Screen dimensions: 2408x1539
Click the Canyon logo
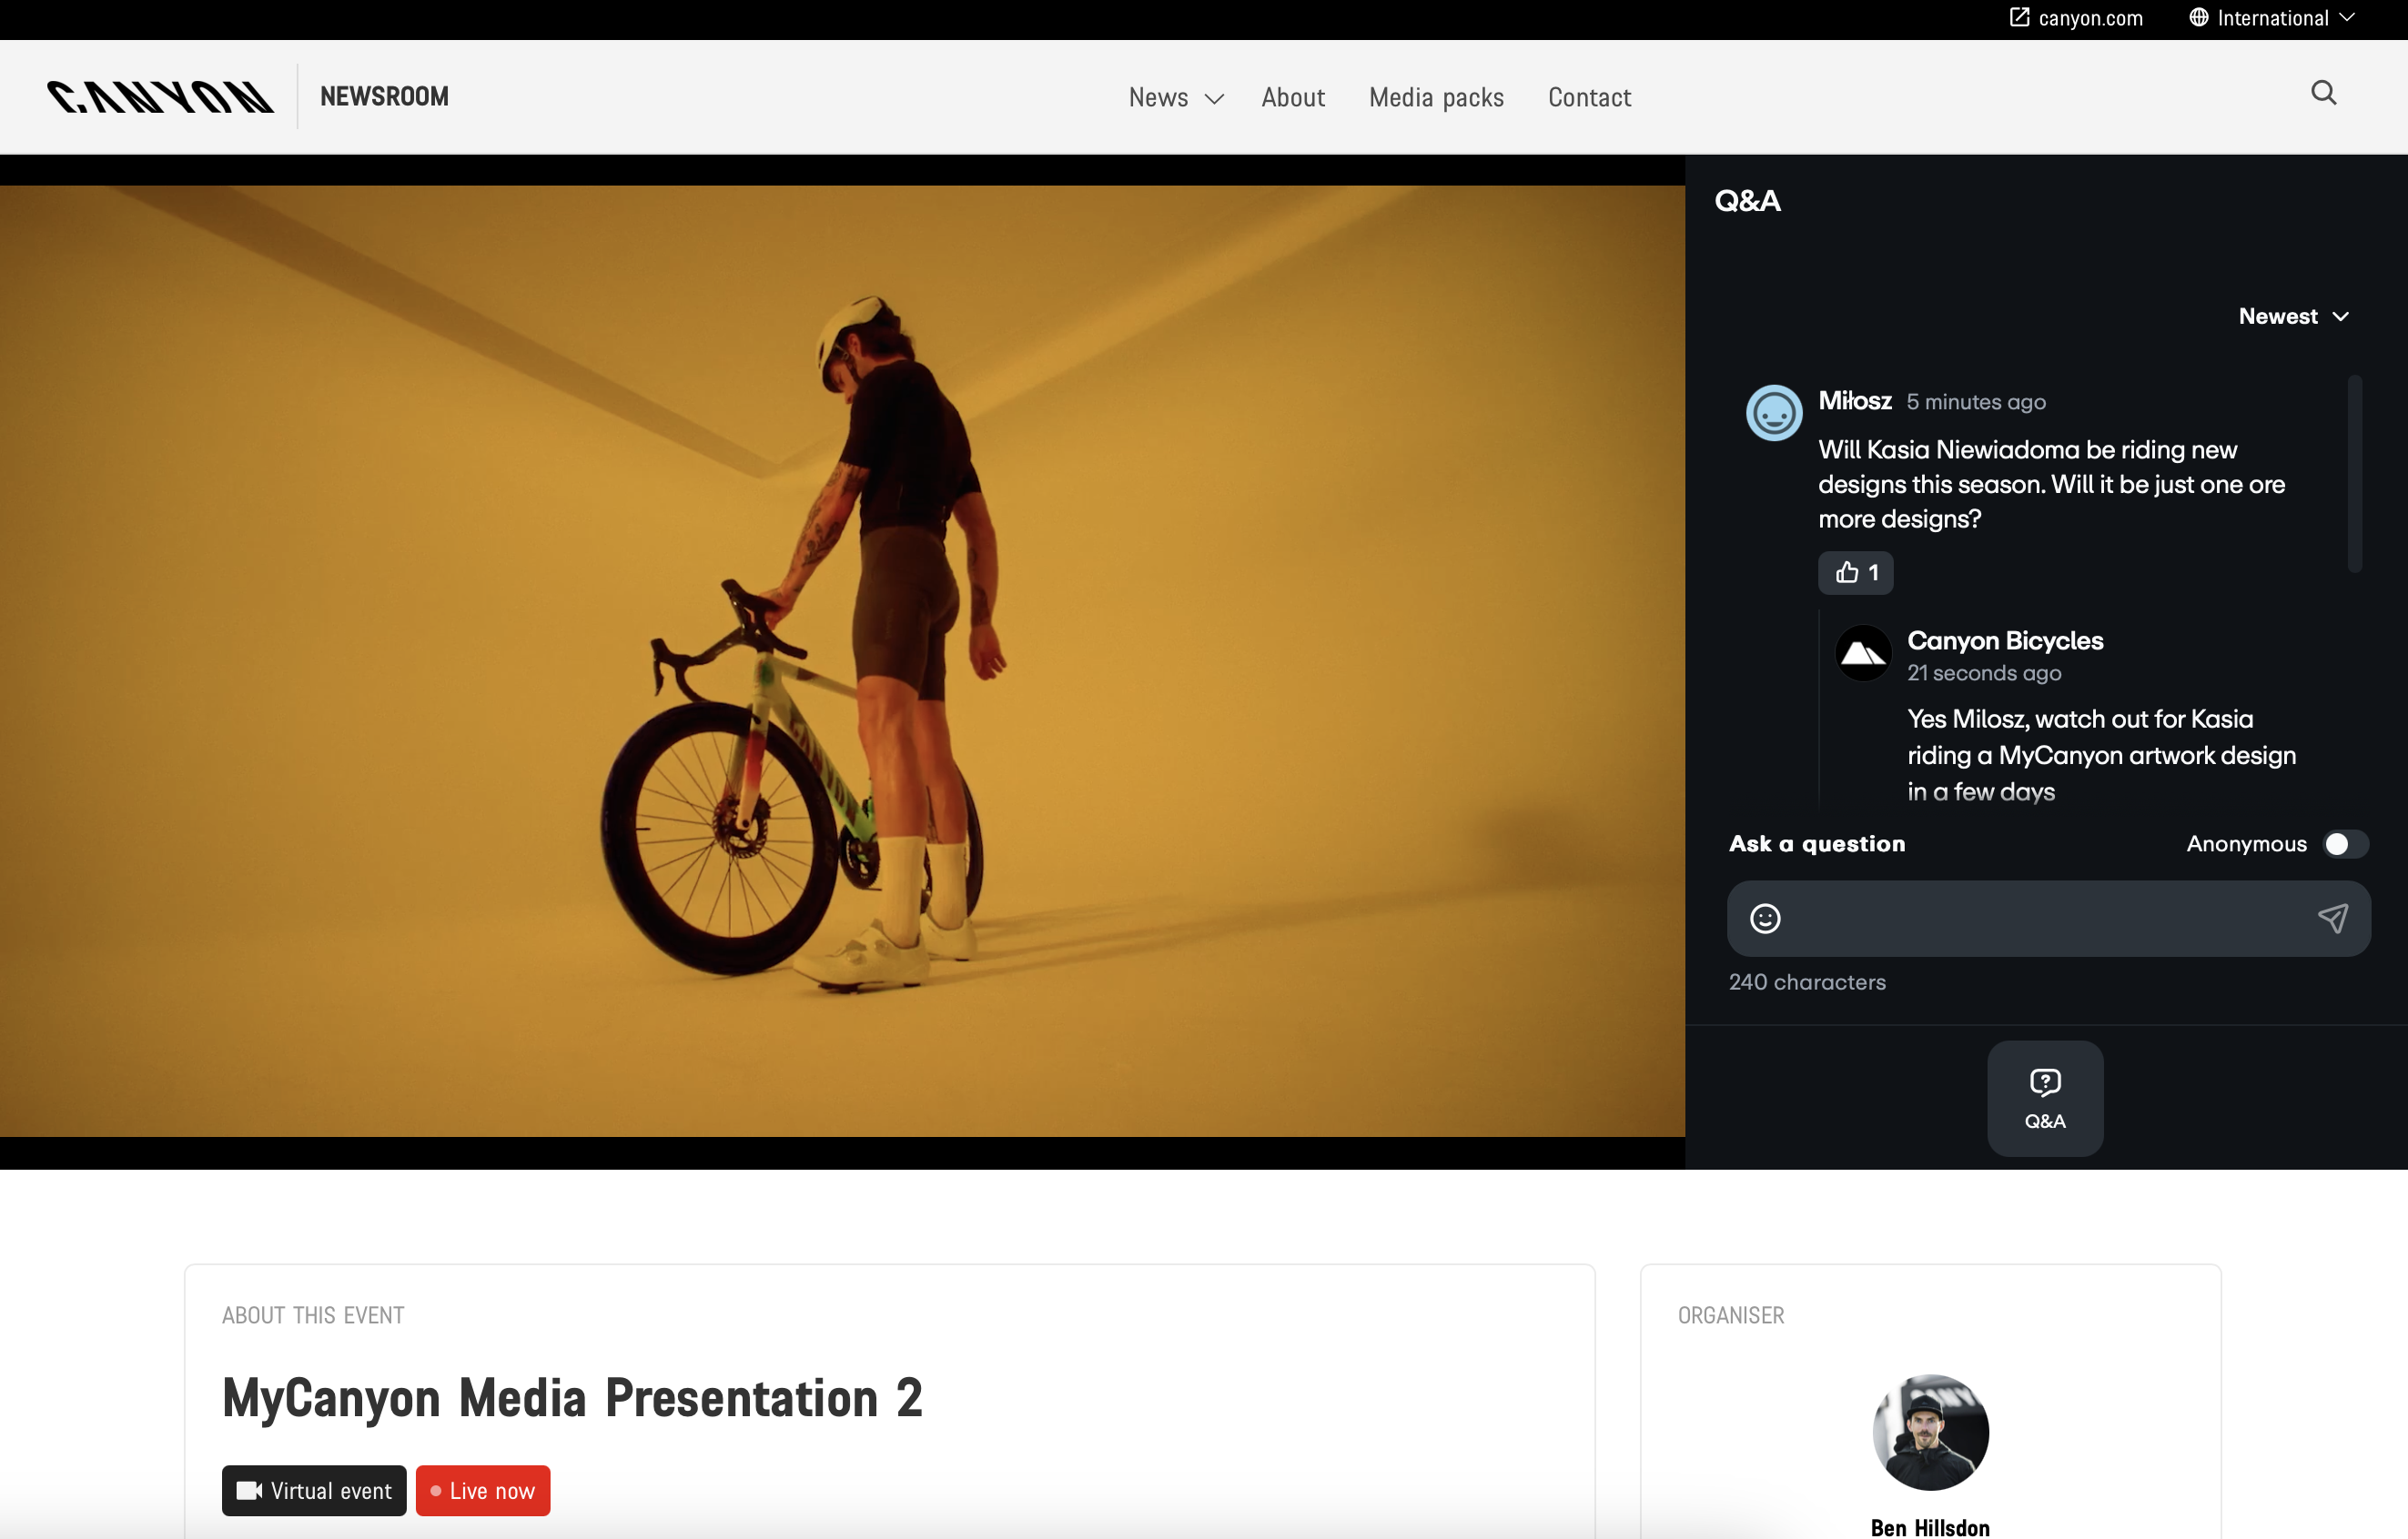(160, 97)
